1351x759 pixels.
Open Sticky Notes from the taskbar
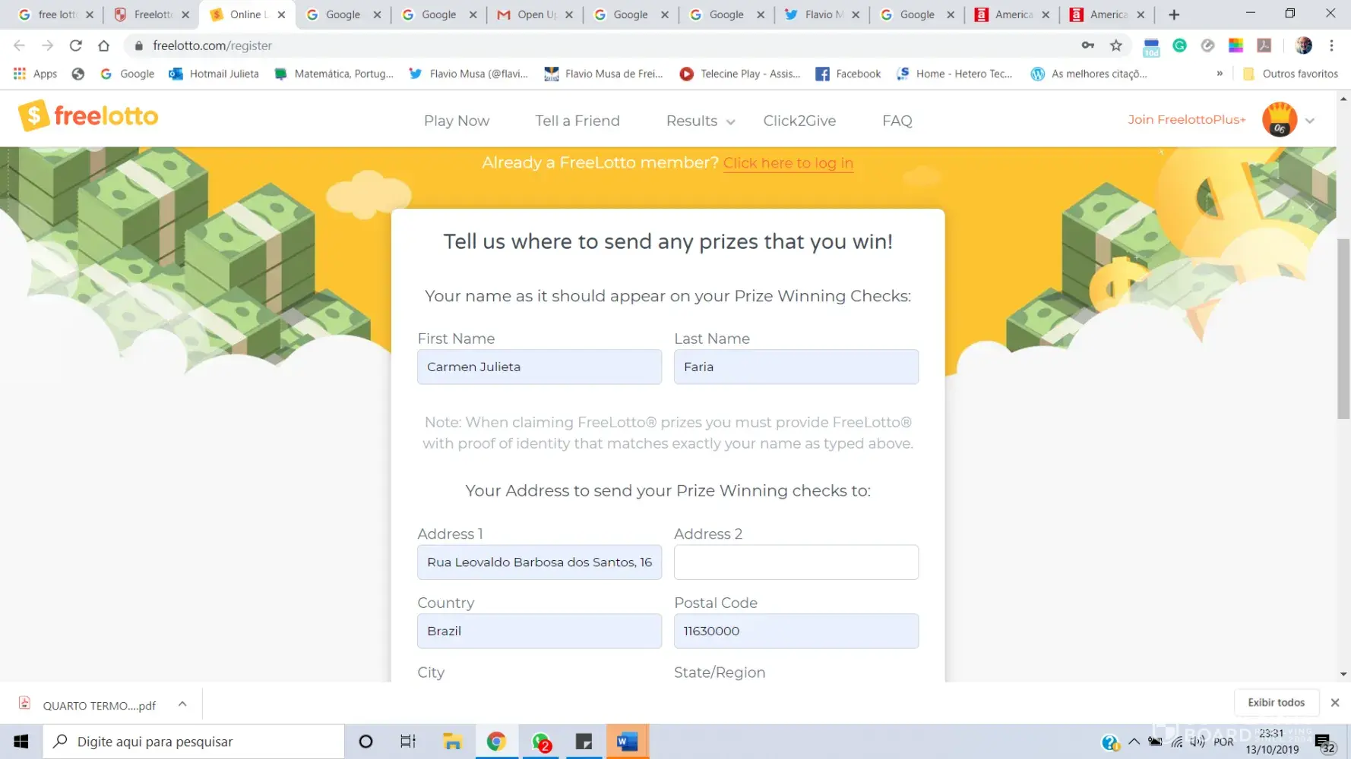584,742
